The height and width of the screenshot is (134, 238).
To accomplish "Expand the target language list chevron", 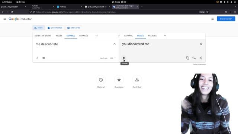I will coord(165,36).
